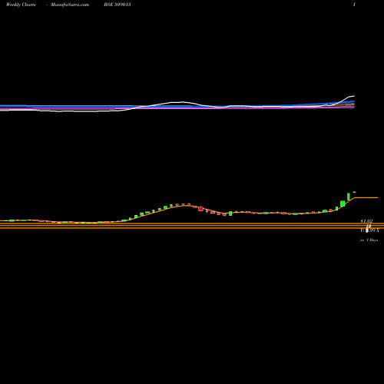
Task: Click the small green dash candle at far right
Action: click(354, 192)
